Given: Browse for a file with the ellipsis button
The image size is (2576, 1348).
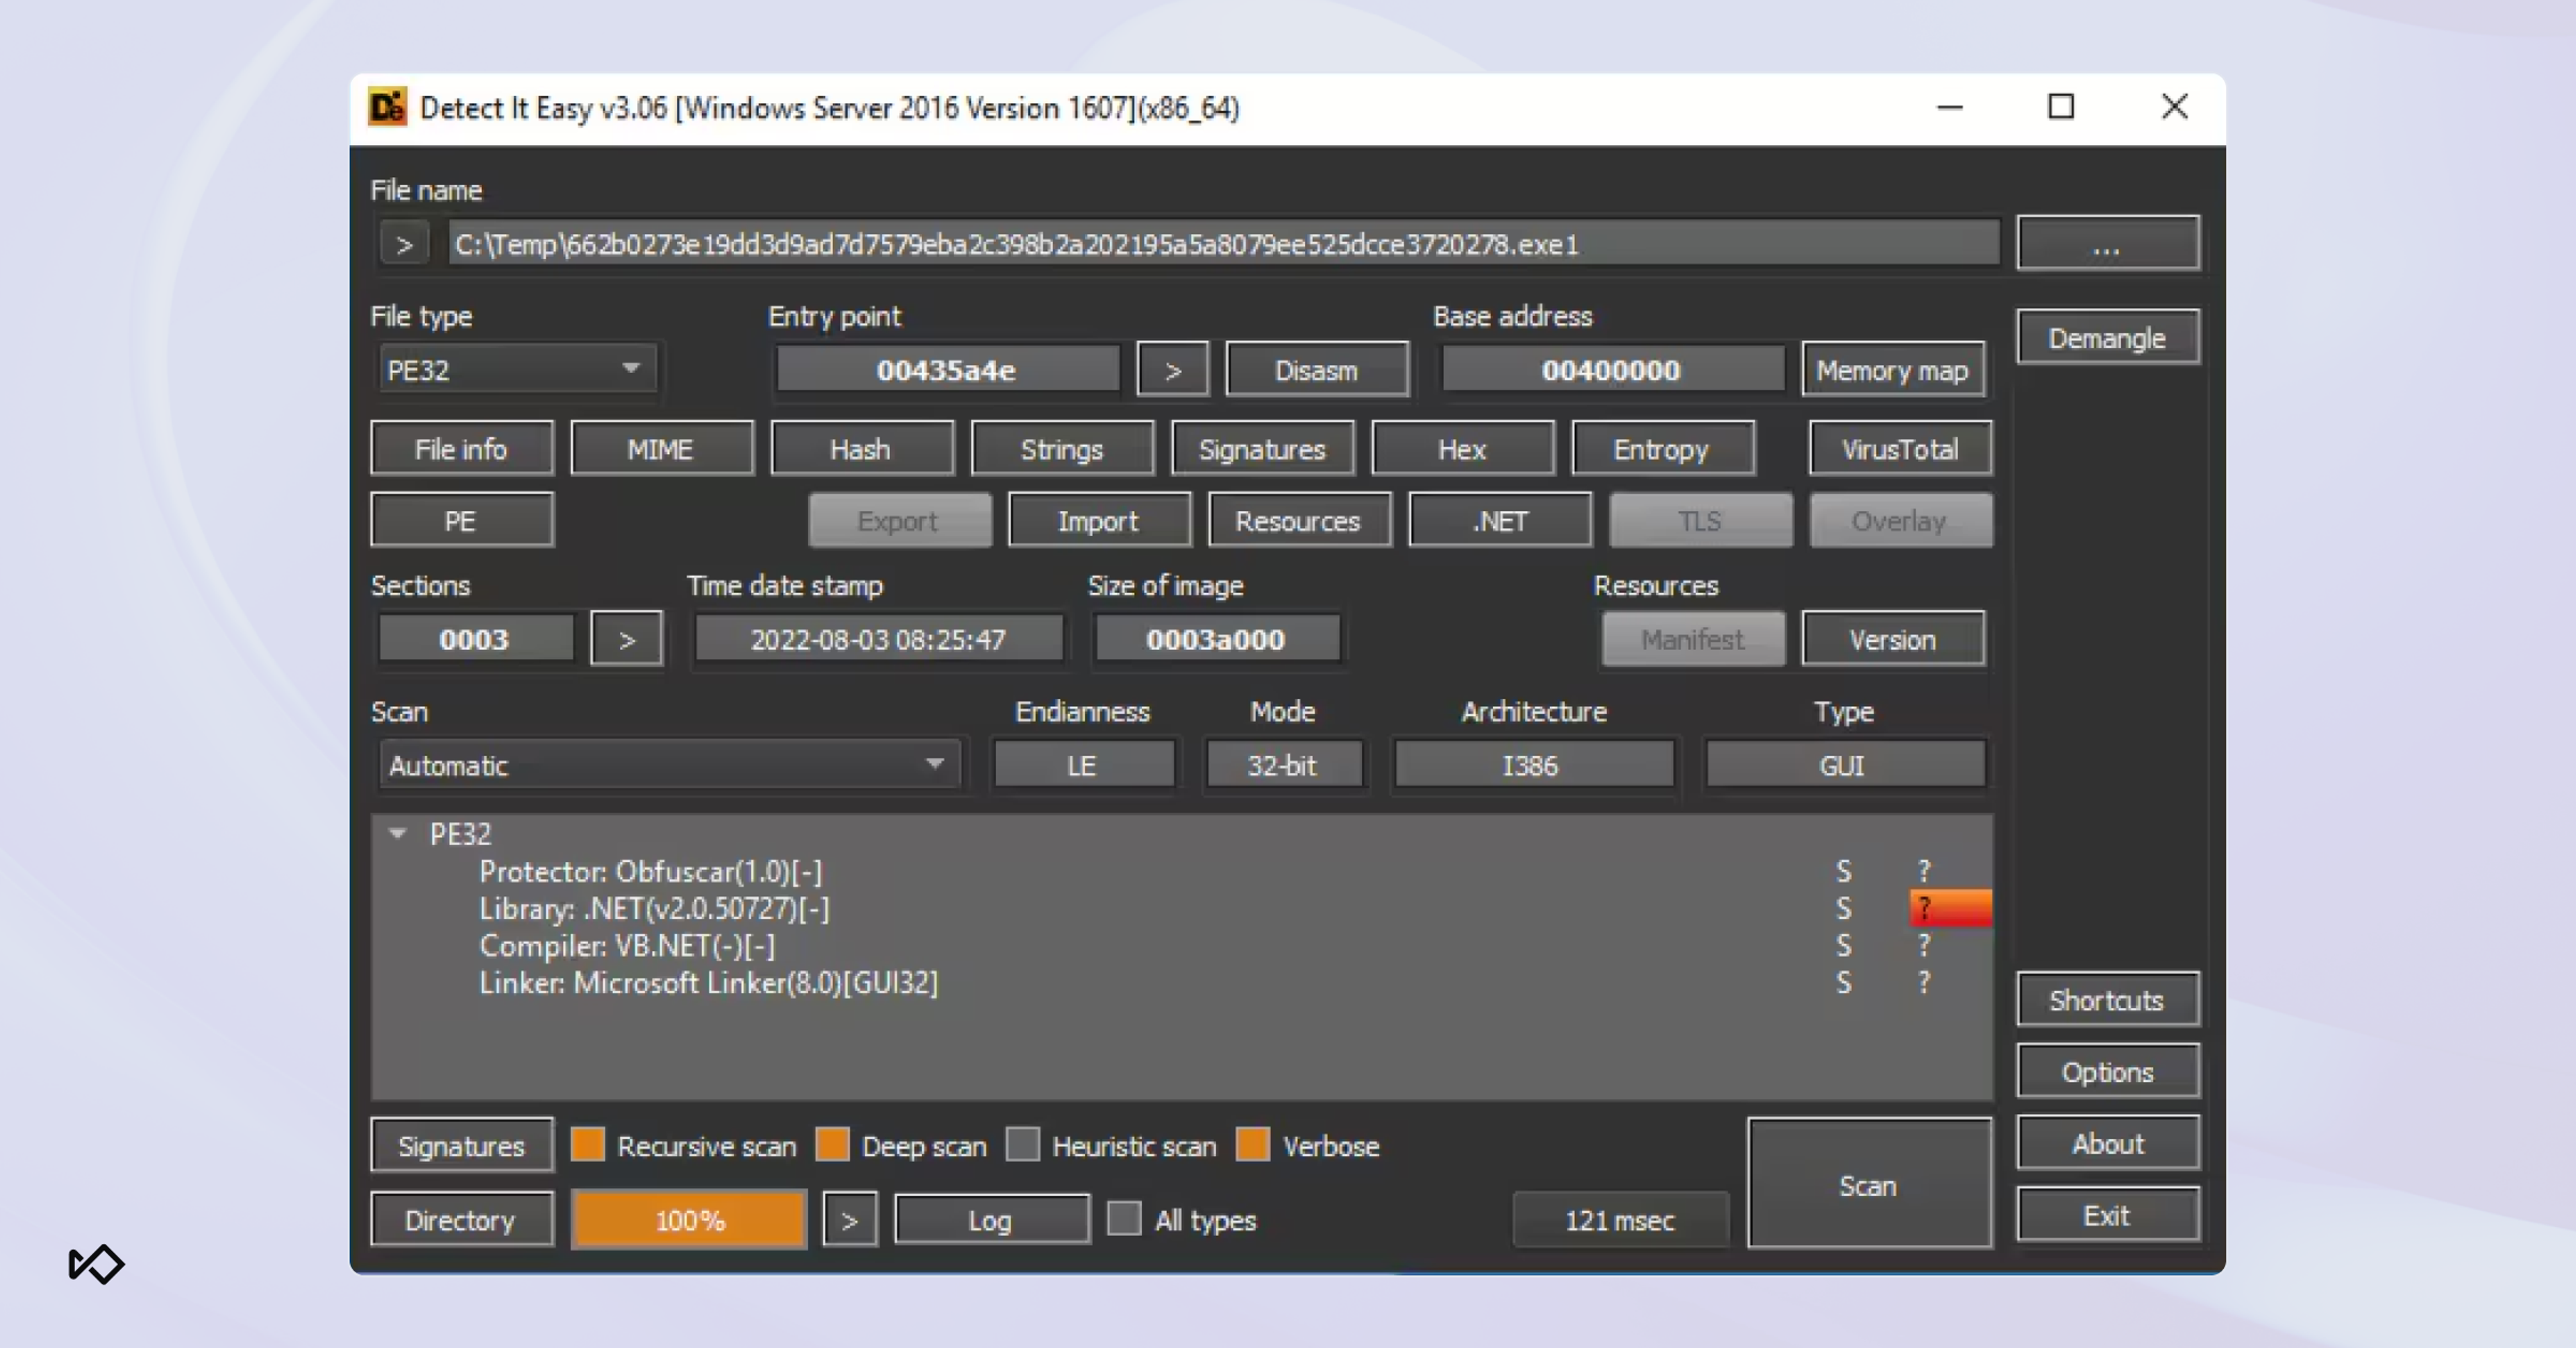Looking at the screenshot, I should coord(2108,243).
